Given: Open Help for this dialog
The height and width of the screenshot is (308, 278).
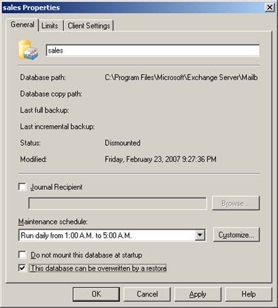Looking at the screenshot, I should point(248,294).
